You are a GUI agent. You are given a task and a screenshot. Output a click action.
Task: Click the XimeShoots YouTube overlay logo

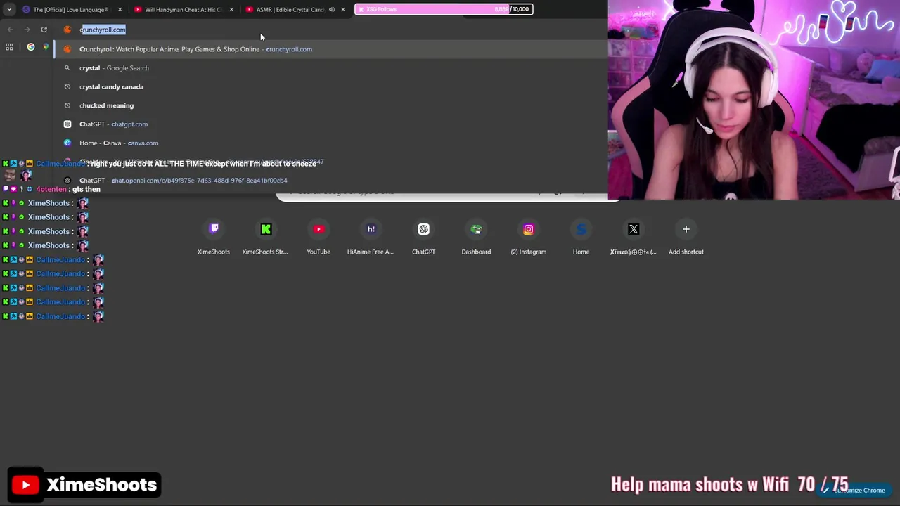[x=85, y=484]
